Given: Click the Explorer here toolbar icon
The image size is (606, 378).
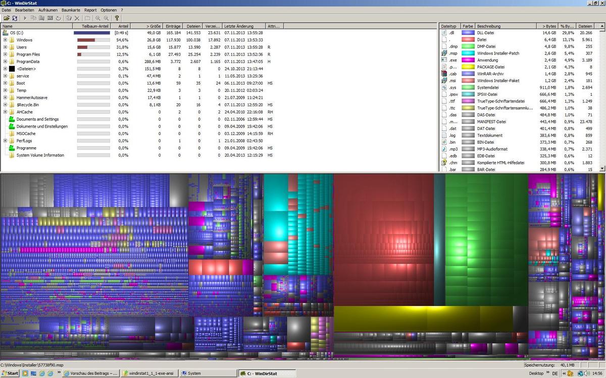Looking at the screenshot, I should click(x=42, y=18).
